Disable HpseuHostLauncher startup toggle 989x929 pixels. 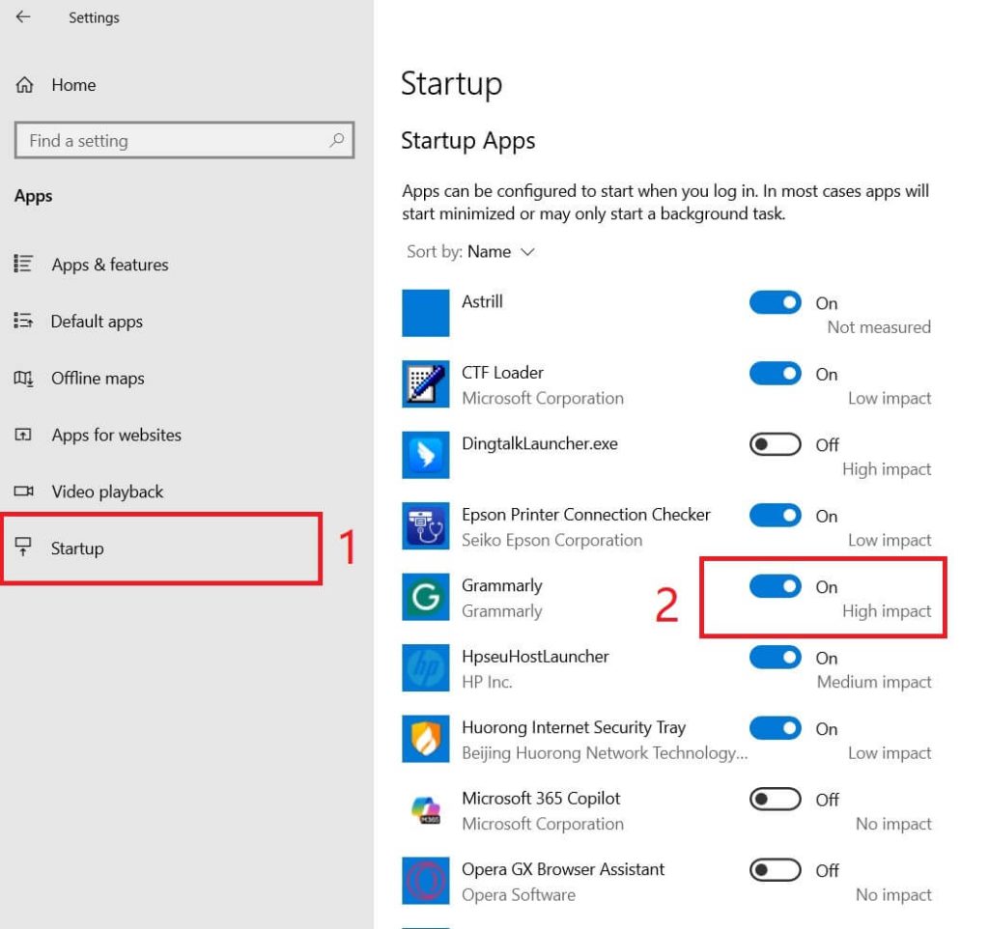point(776,658)
